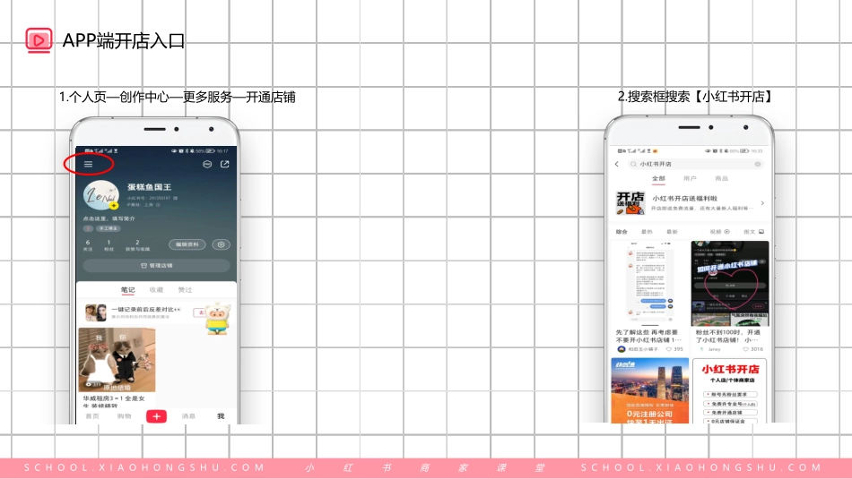Open the settings gear button on profile

tap(222, 244)
